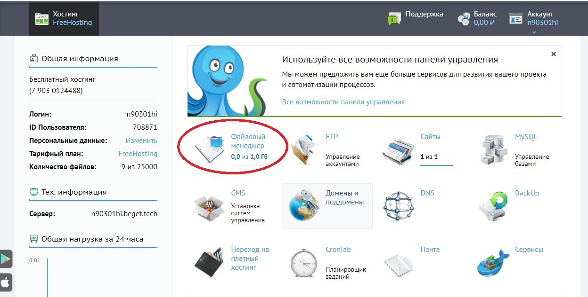The width and height of the screenshot is (588, 297).
Task: Open the Файловый менеджер folder icon
Action: (210, 149)
